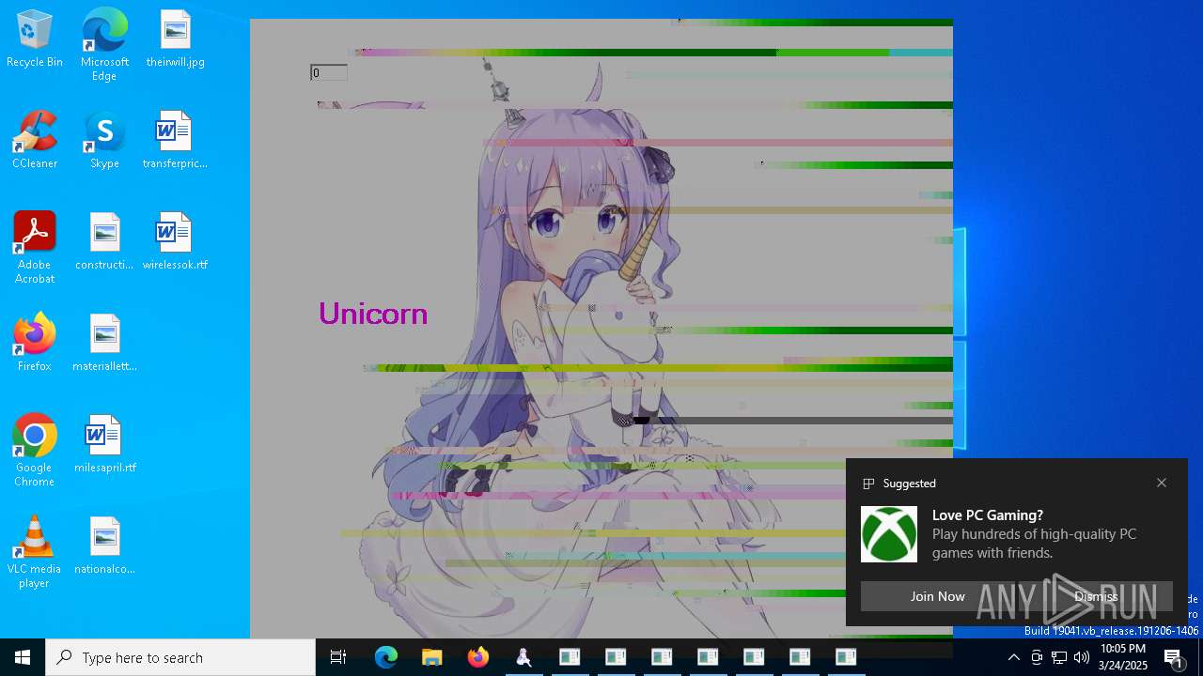1203x676 pixels.
Task: Click the taskbar clock showing 10:05 PM
Action: (x=1123, y=657)
